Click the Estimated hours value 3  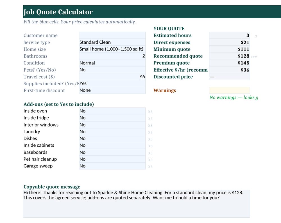229,35
